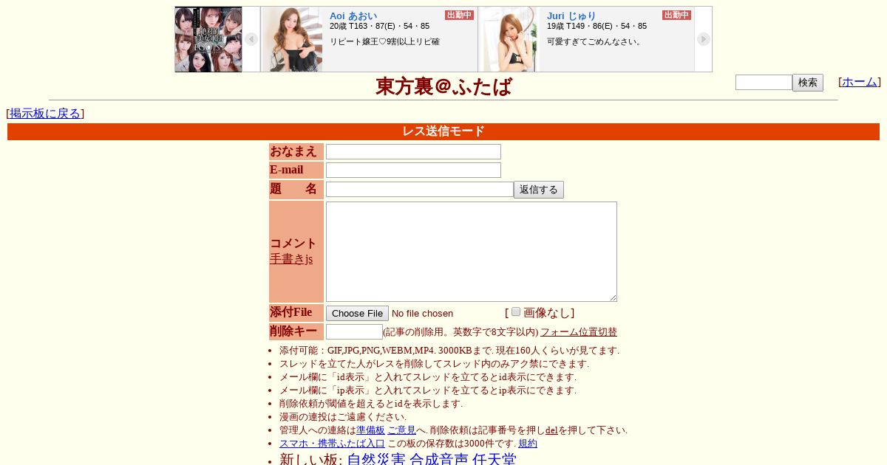Click the Juri じゅり name link
Screen dimensions: 887x465
tap(571, 15)
